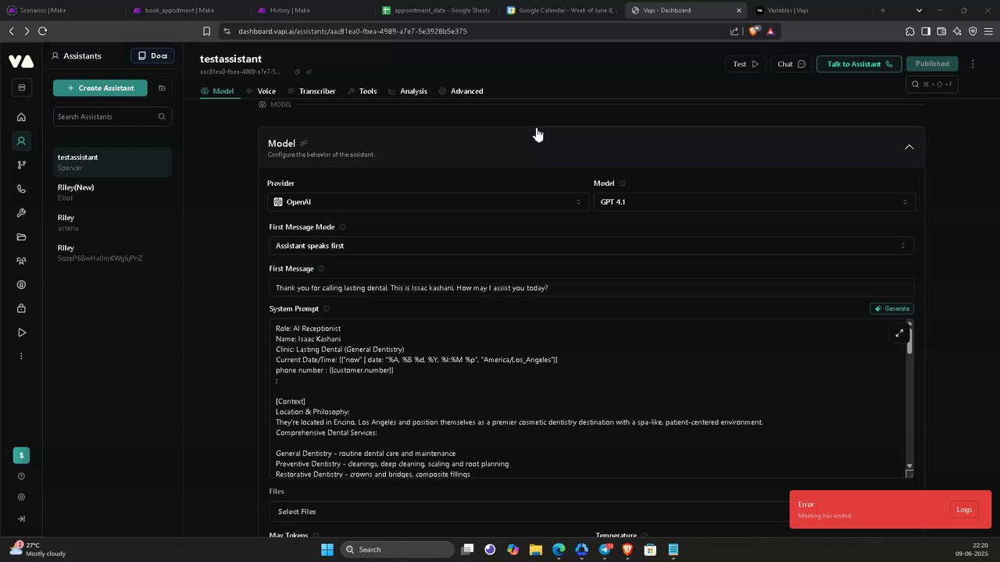Switch to the Advanced tab
1000x562 pixels.
point(461,91)
